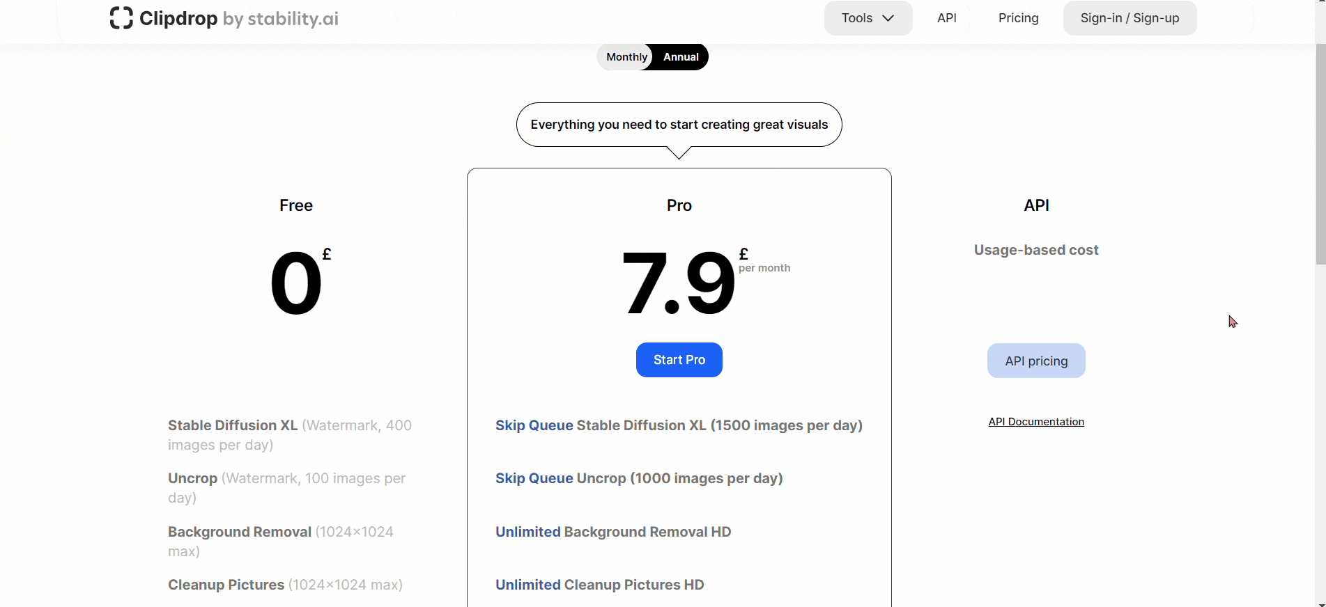This screenshot has width=1326, height=607.
Task: Click the Start Pro button
Action: click(x=679, y=360)
